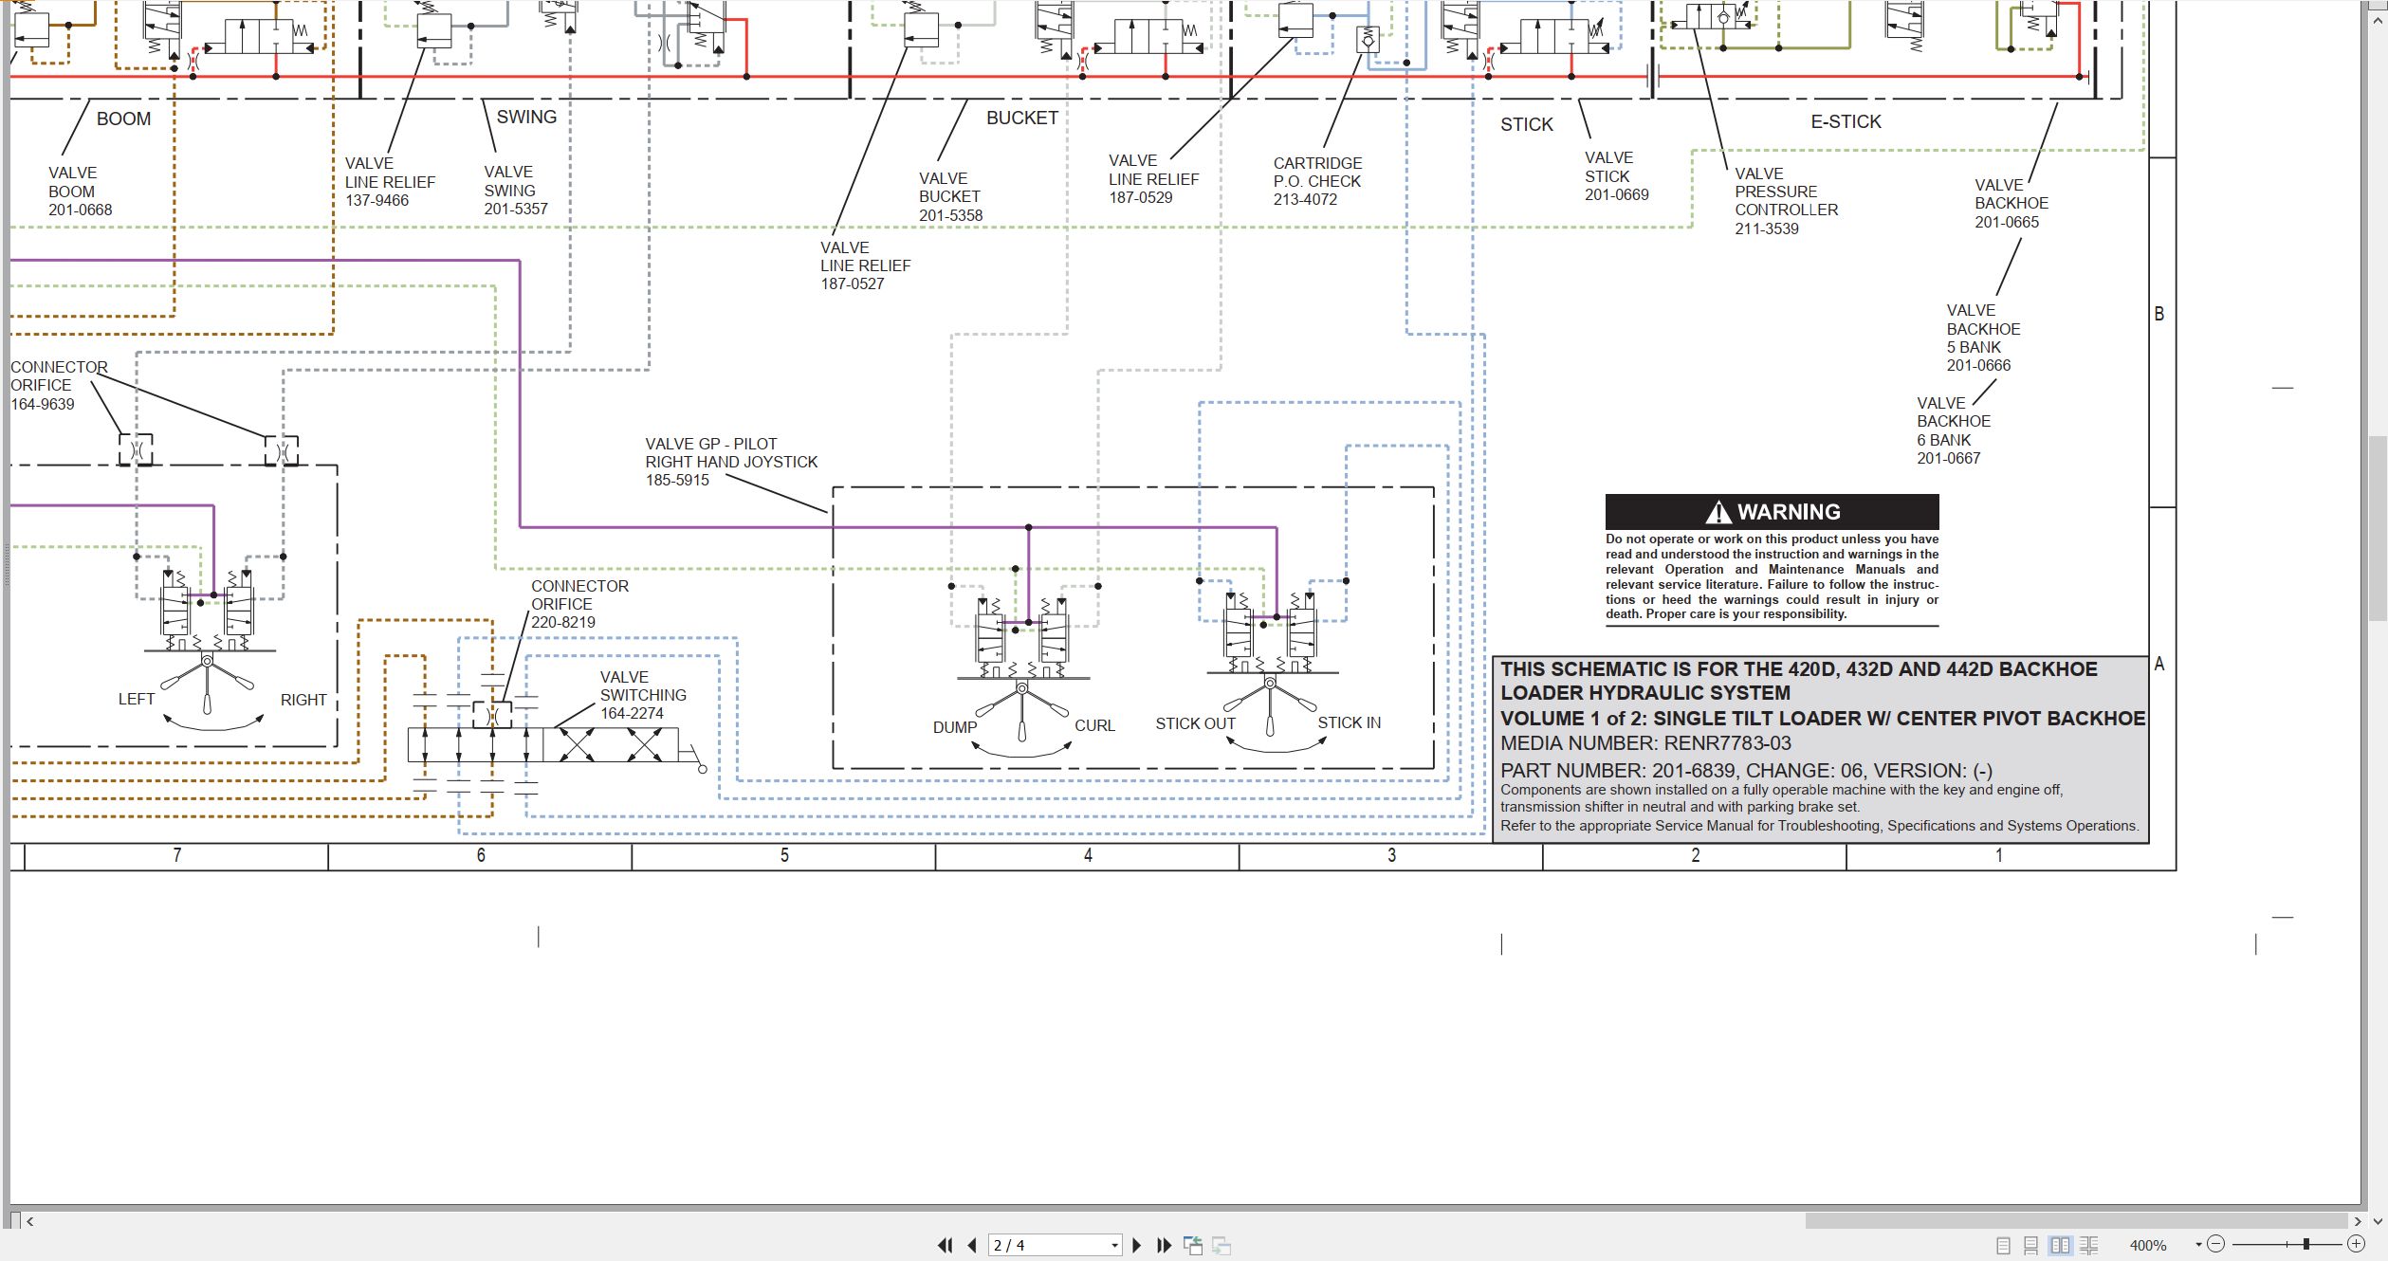The height and width of the screenshot is (1261, 2388).
Task: Click the VALVE STICK 201-0669 label
Action: click(1616, 175)
